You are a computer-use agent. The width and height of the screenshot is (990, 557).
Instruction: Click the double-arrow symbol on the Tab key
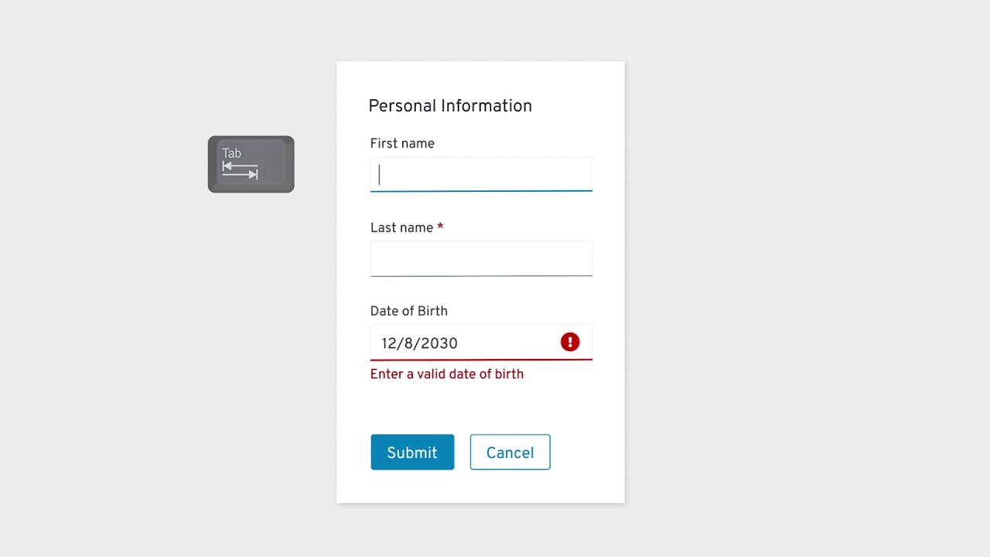click(240, 171)
